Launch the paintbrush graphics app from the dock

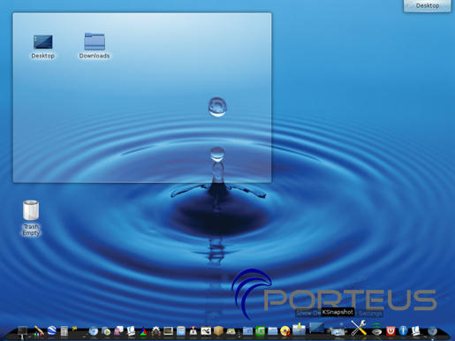[39, 331]
